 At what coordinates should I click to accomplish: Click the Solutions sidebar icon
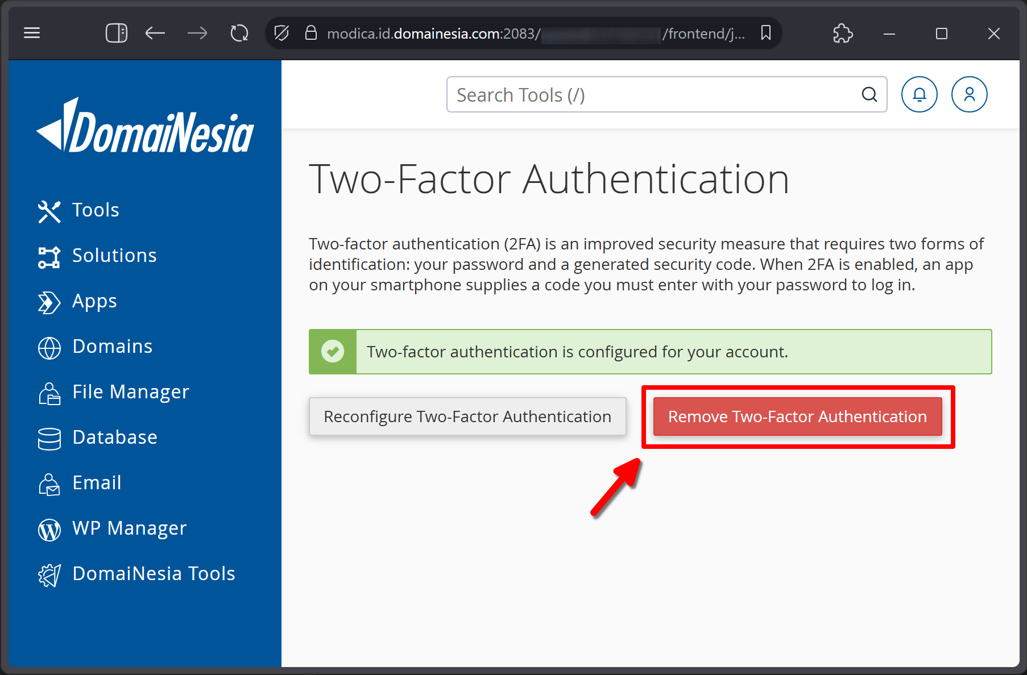click(x=49, y=257)
